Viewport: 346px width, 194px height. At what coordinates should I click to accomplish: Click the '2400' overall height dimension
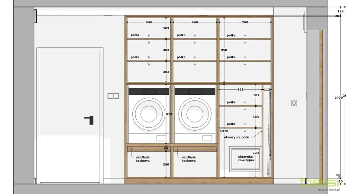click(x=339, y=97)
